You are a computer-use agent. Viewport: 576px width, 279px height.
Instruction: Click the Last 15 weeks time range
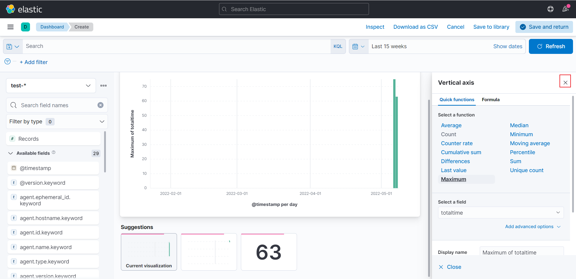pyautogui.click(x=389, y=46)
